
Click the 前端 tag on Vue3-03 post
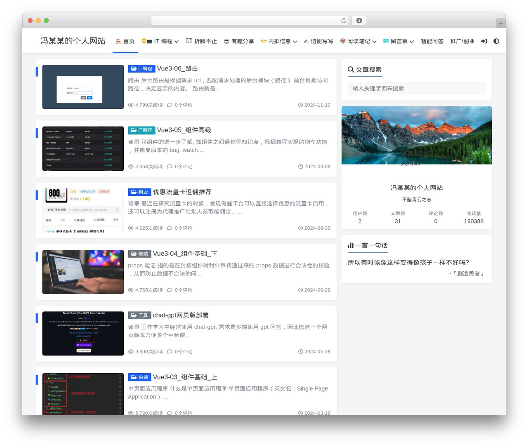(139, 377)
